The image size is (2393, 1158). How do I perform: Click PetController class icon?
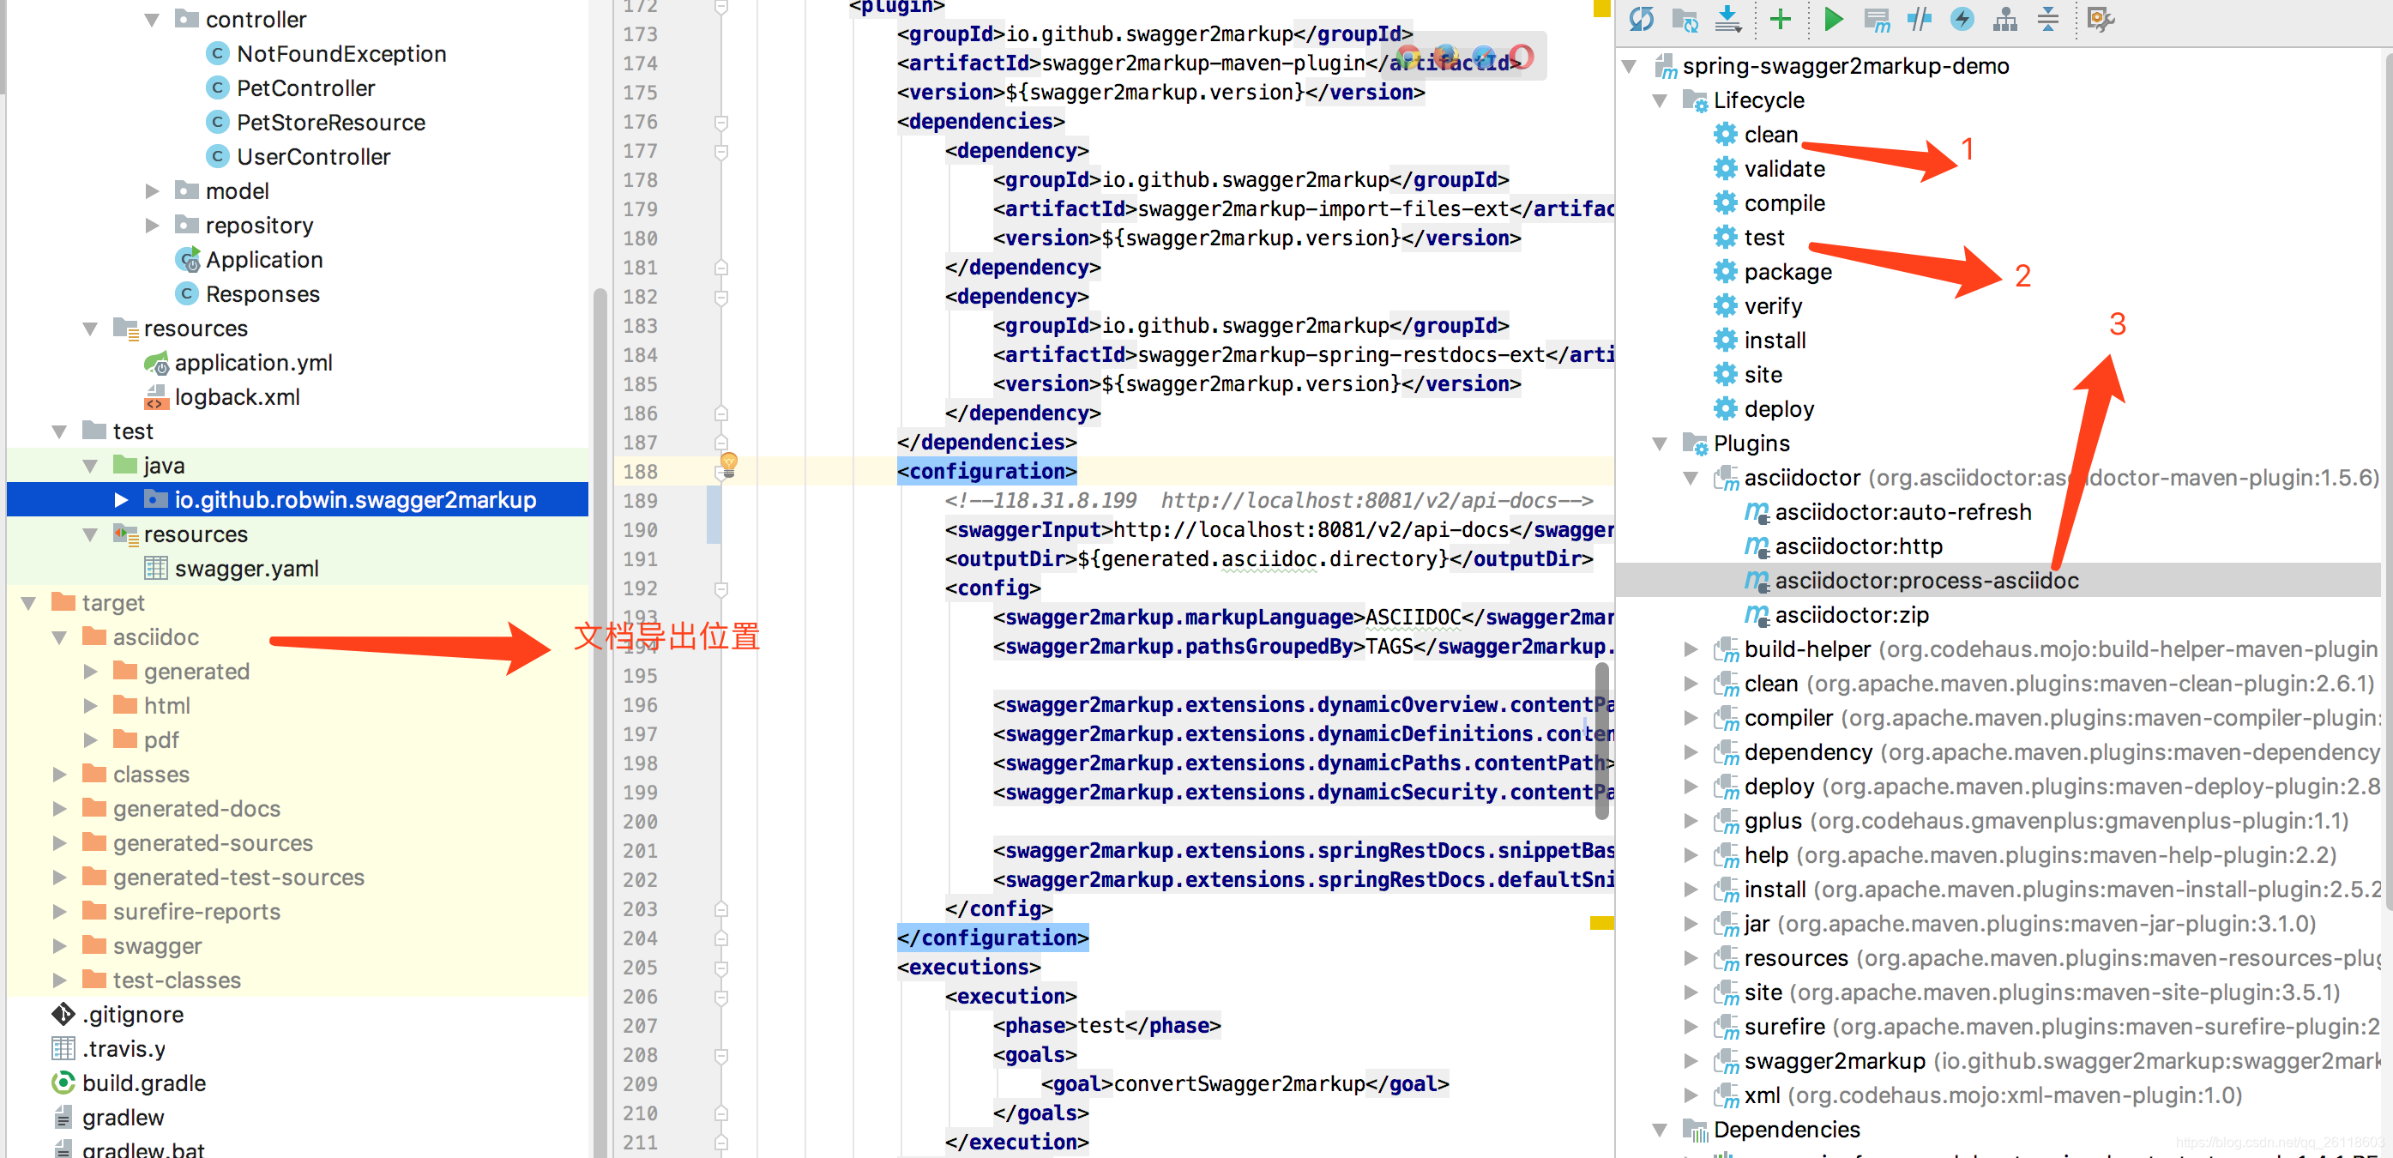click(x=216, y=88)
